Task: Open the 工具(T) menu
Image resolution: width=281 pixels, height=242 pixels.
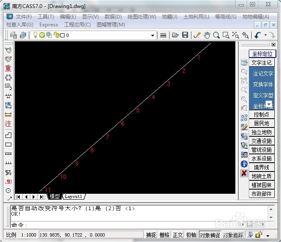Action: pos(46,17)
